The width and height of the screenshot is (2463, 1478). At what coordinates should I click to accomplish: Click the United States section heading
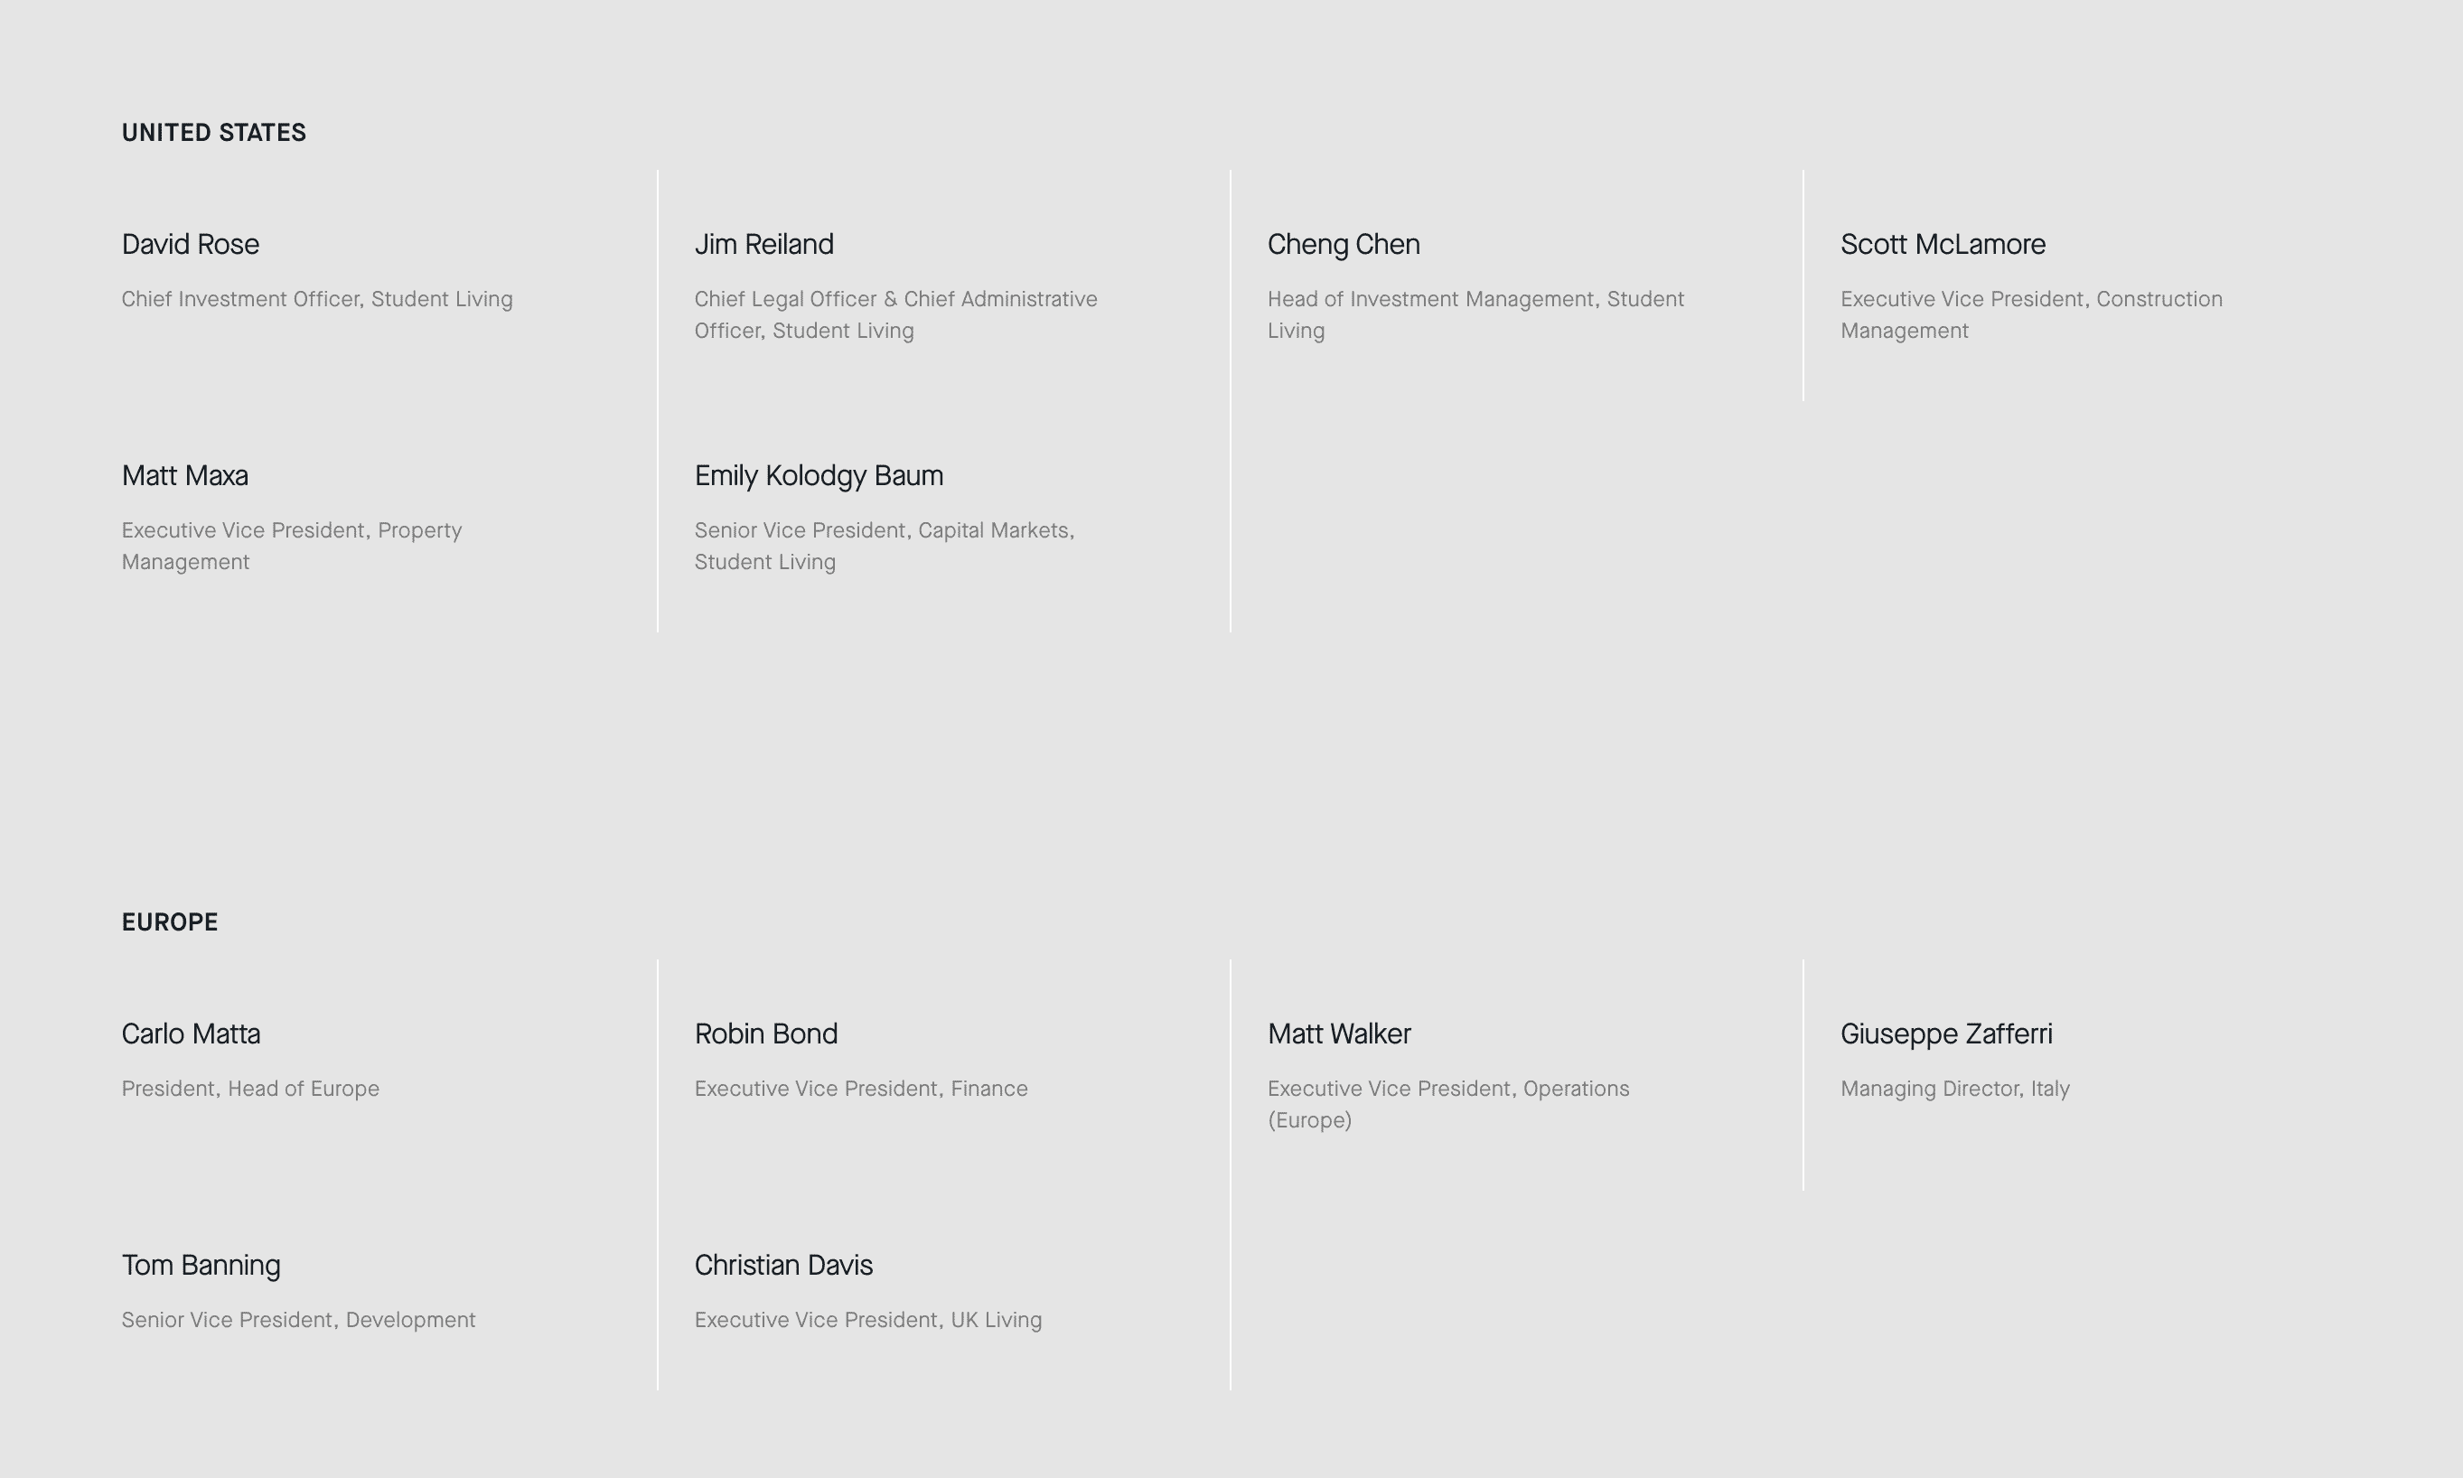[x=214, y=133]
